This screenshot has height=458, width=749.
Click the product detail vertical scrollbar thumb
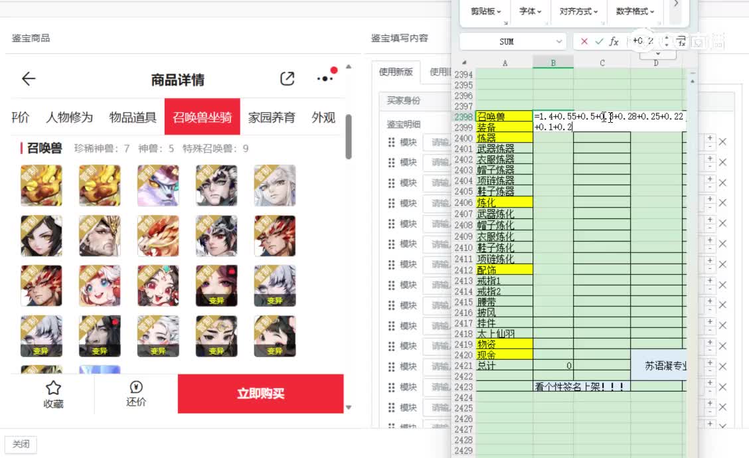[349, 137]
